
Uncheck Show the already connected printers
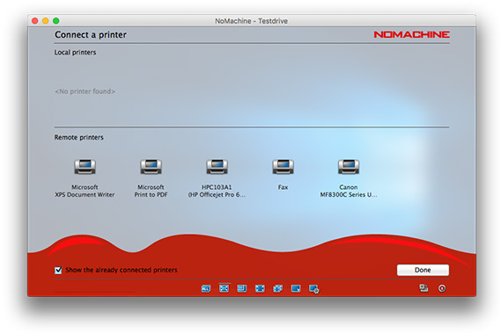pos(58,270)
